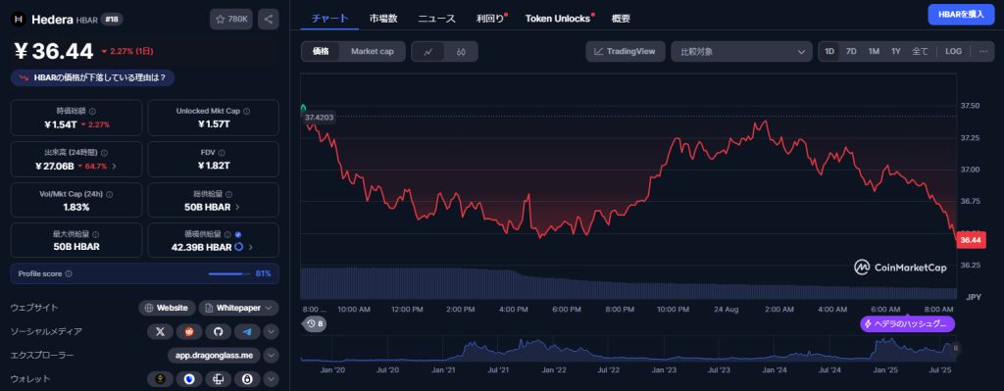Expand the 出来高 ¥27.06B arrow

coord(114,167)
